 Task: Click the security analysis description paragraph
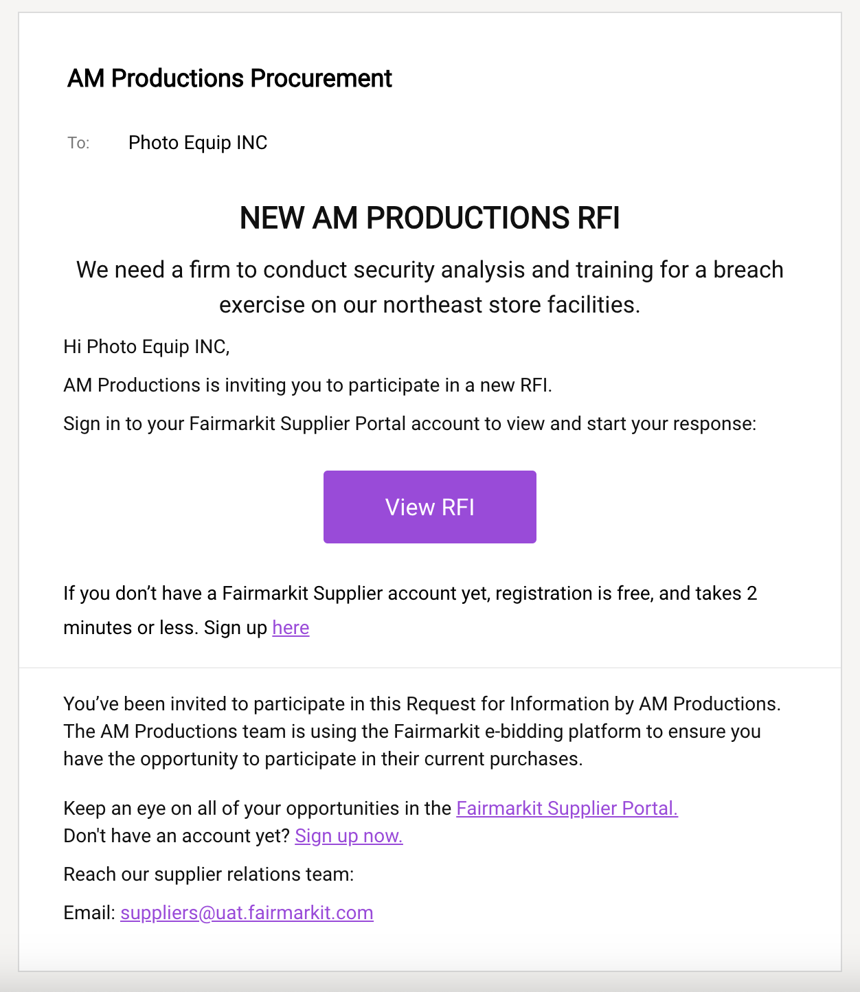tap(430, 287)
